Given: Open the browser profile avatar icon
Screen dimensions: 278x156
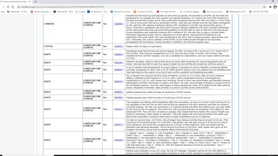Looking at the screenshot, I should tap(275, 7).
